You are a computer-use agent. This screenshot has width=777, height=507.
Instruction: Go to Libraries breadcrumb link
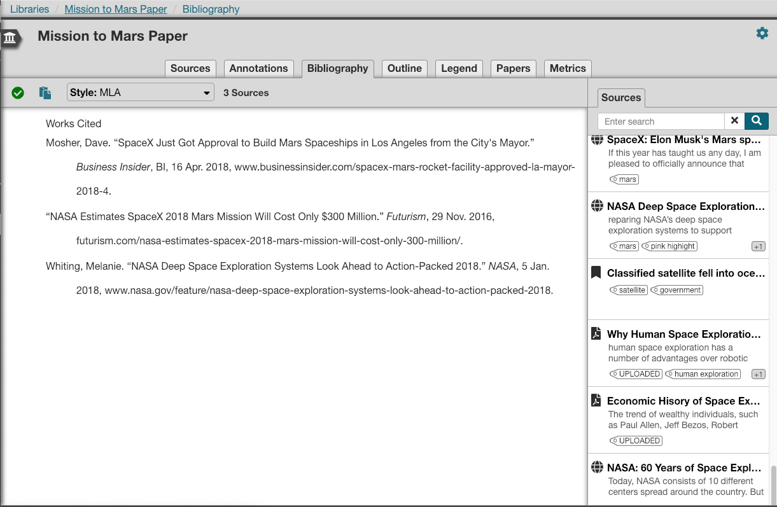click(29, 9)
